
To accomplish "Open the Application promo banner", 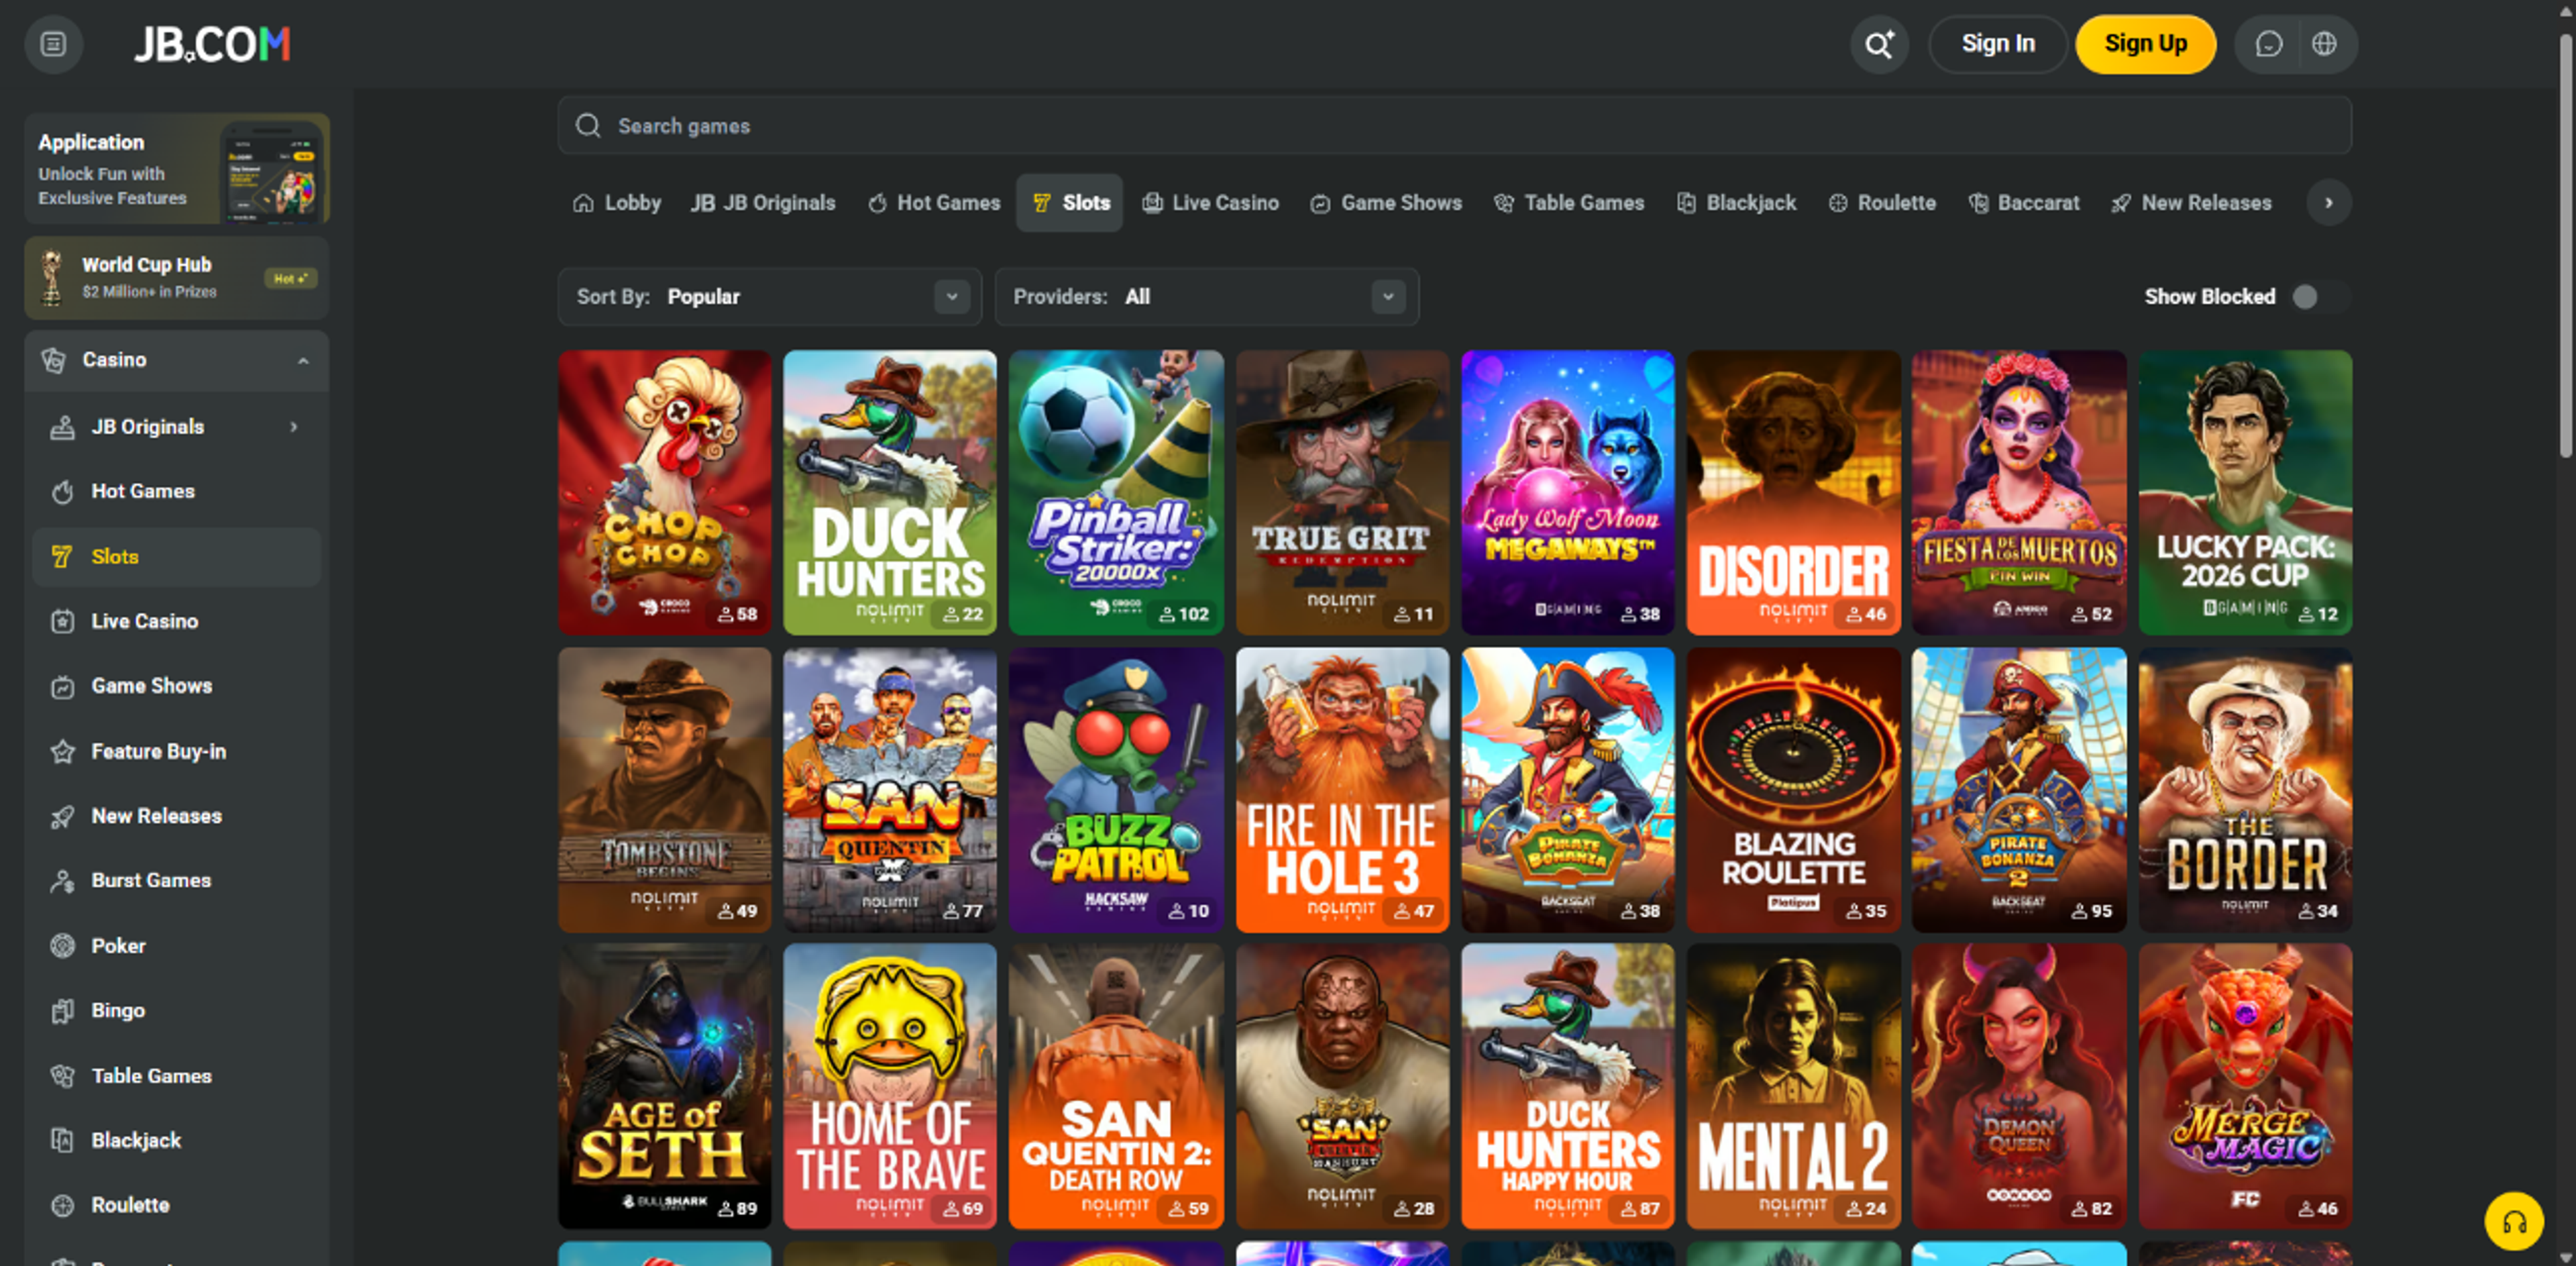I will tap(177, 168).
